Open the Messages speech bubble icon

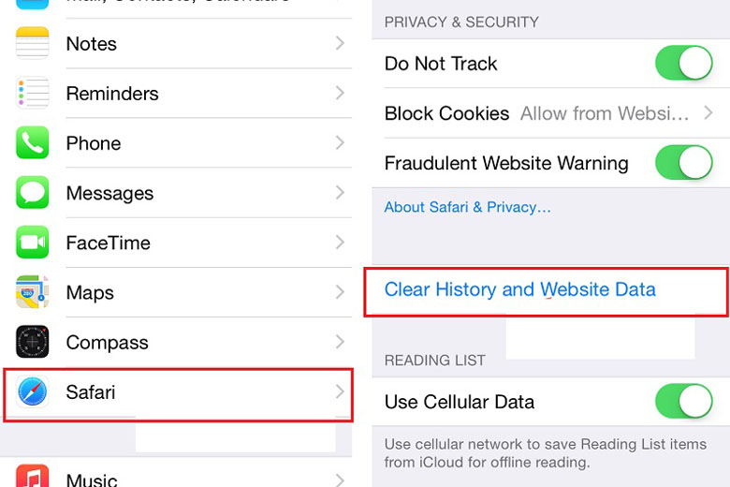click(x=32, y=193)
